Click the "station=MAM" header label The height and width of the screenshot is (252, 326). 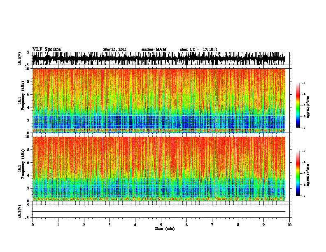tap(154, 49)
